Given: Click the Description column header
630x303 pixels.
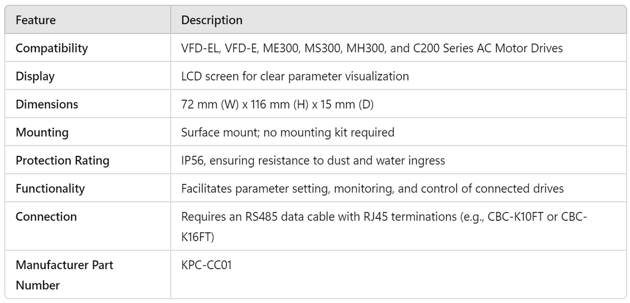Looking at the screenshot, I should pyautogui.click(x=211, y=20).
